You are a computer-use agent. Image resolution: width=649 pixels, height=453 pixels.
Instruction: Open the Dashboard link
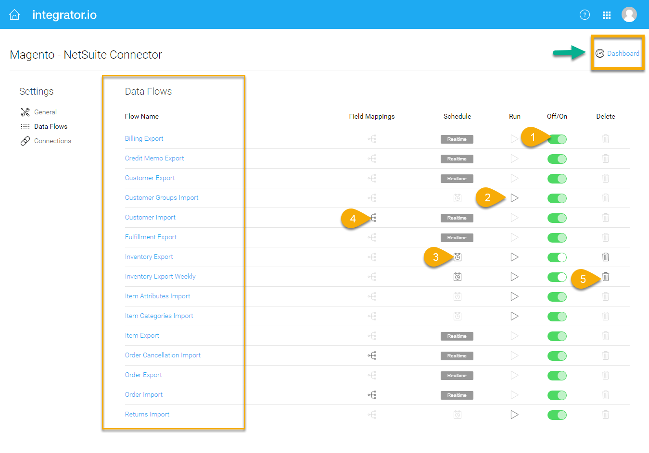pos(618,53)
